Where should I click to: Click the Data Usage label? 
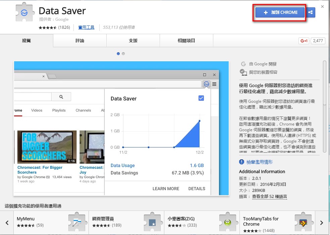(123, 165)
